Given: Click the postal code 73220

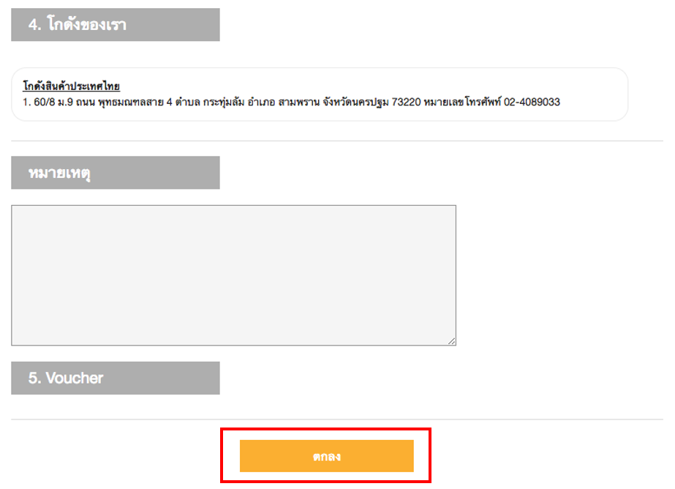Looking at the screenshot, I should pos(406,102).
